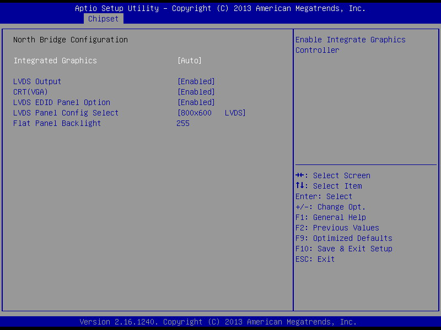The height and width of the screenshot is (330, 441).
Task: Edit Flat Panel Backlight value 255
Action: 183,123
